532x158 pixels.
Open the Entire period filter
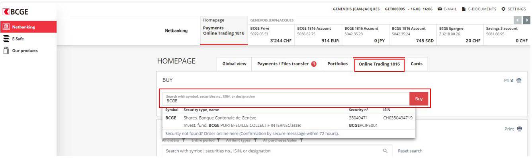pyautogui.click(x=205, y=140)
